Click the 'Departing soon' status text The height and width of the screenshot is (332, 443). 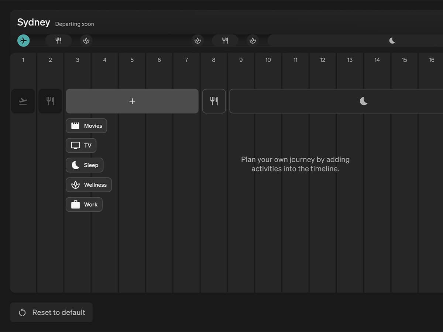point(75,24)
